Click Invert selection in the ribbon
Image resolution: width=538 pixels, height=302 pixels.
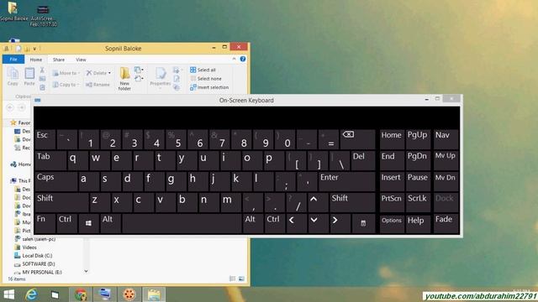coord(209,87)
